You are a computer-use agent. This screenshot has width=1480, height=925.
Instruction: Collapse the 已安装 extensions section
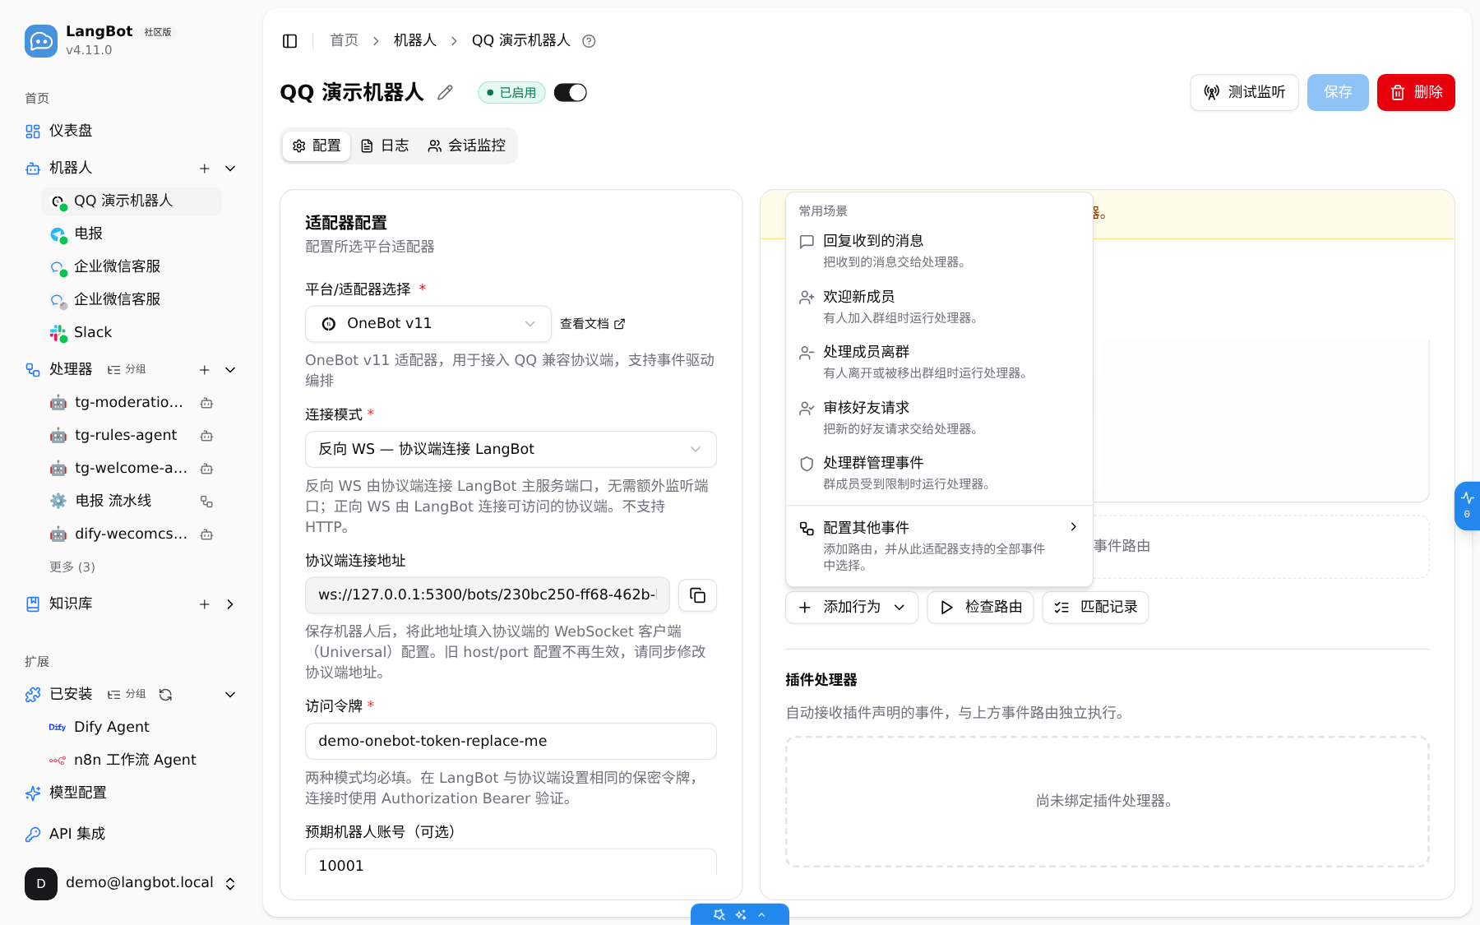click(230, 695)
